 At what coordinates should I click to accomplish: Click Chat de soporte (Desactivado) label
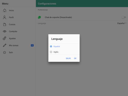click(58, 17)
